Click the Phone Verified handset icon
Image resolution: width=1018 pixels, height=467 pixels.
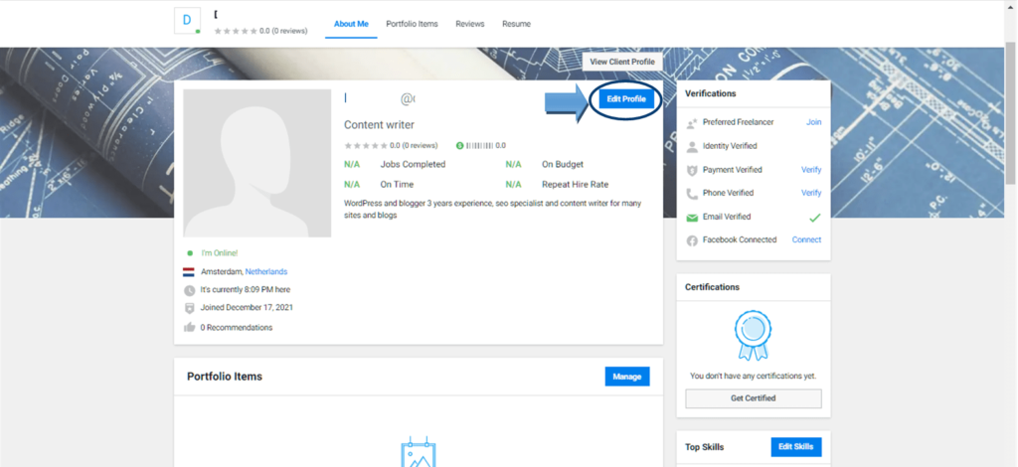click(692, 194)
